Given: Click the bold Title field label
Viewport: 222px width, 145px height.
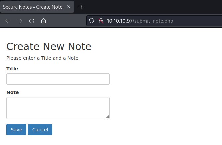Looking at the screenshot, I should [12, 69].
